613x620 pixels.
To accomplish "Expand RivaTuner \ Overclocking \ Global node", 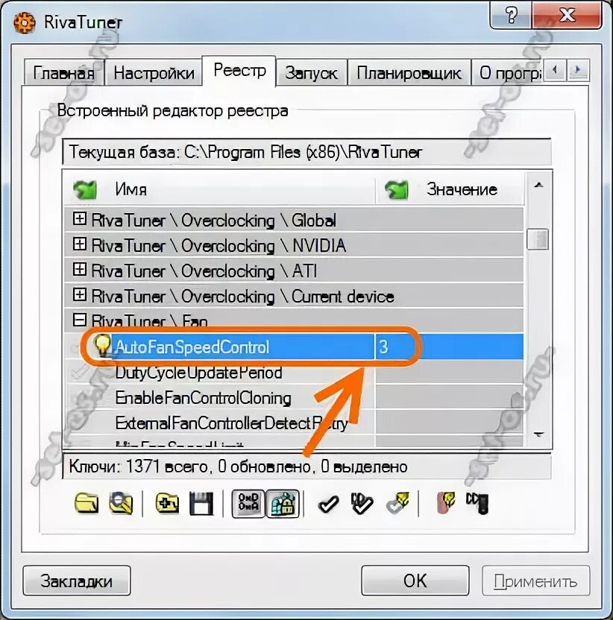I will pos(80,218).
